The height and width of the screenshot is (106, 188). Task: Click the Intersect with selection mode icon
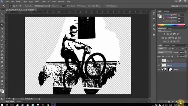(x=20, y=6)
